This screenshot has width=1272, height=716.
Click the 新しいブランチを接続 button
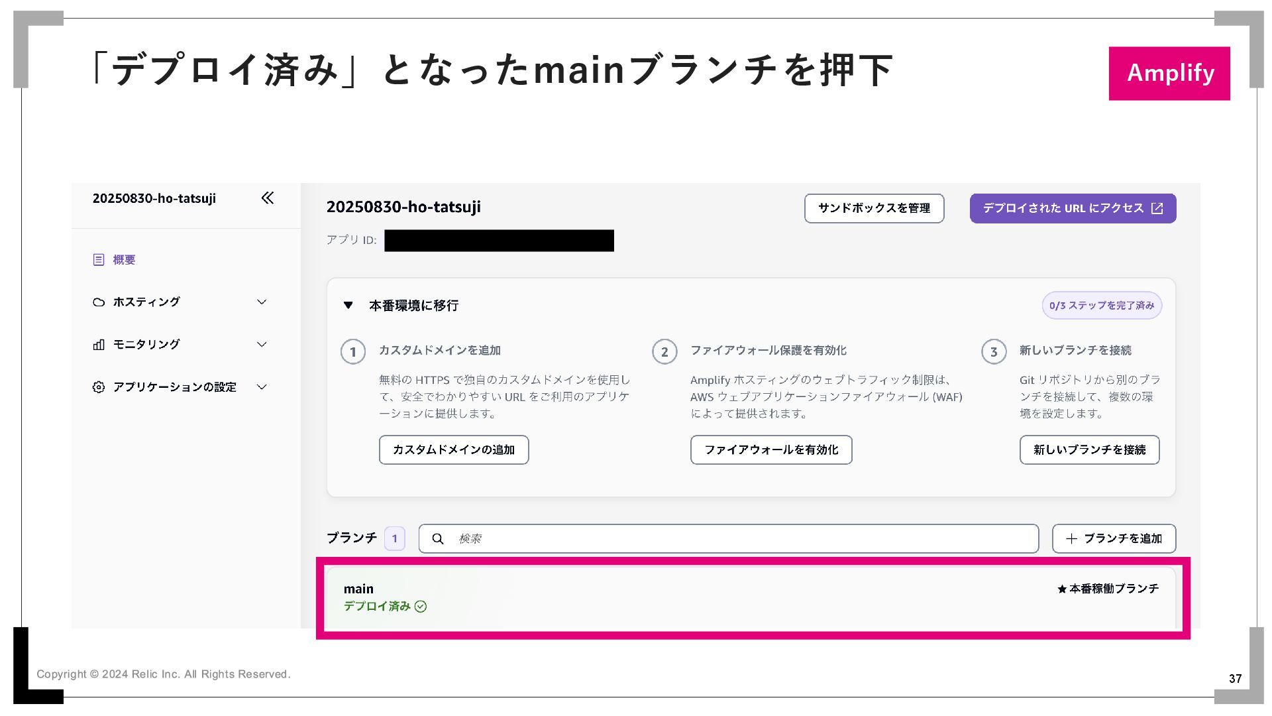coord(1090,450)
